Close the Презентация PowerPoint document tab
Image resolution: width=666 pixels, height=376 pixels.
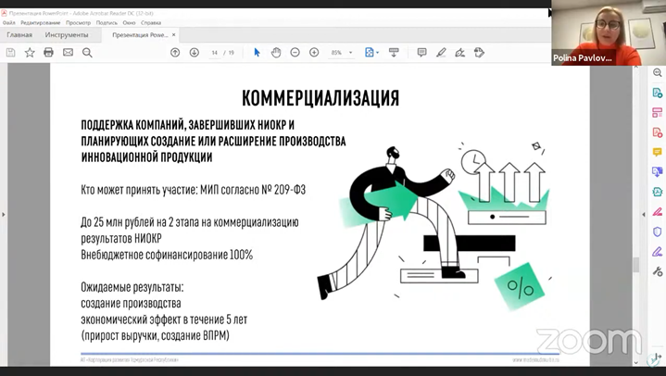pos(173,35)
